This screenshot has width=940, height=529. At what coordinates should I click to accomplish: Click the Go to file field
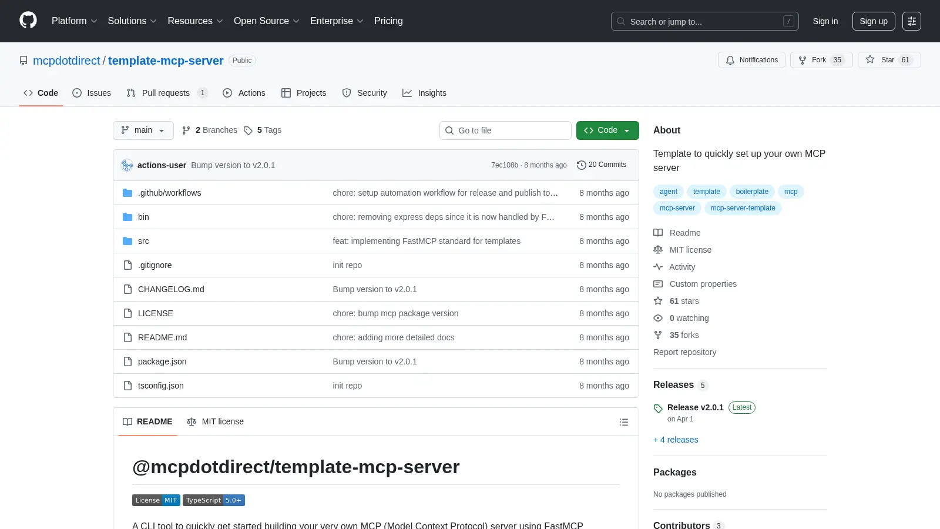coord(505,130)
